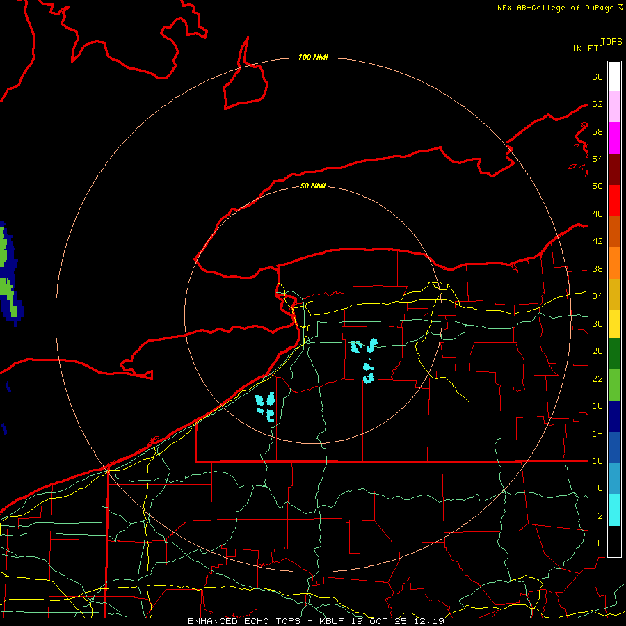Viewport: 626px width, 626px height.
Task: Click the legend value "26"
Action: (597, 351)
